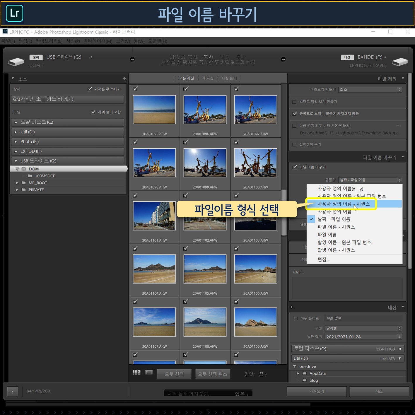Switch to grid view icon
This screenshot has width=415, height=415.
click(x=137, y=372)
